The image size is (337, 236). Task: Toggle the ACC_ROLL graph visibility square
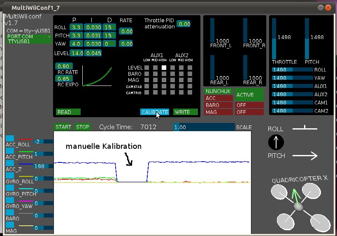[x=9, y=139]
